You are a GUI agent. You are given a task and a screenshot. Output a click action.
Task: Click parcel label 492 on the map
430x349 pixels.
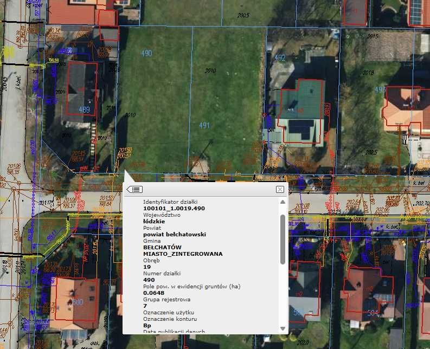tap(280, 57)
